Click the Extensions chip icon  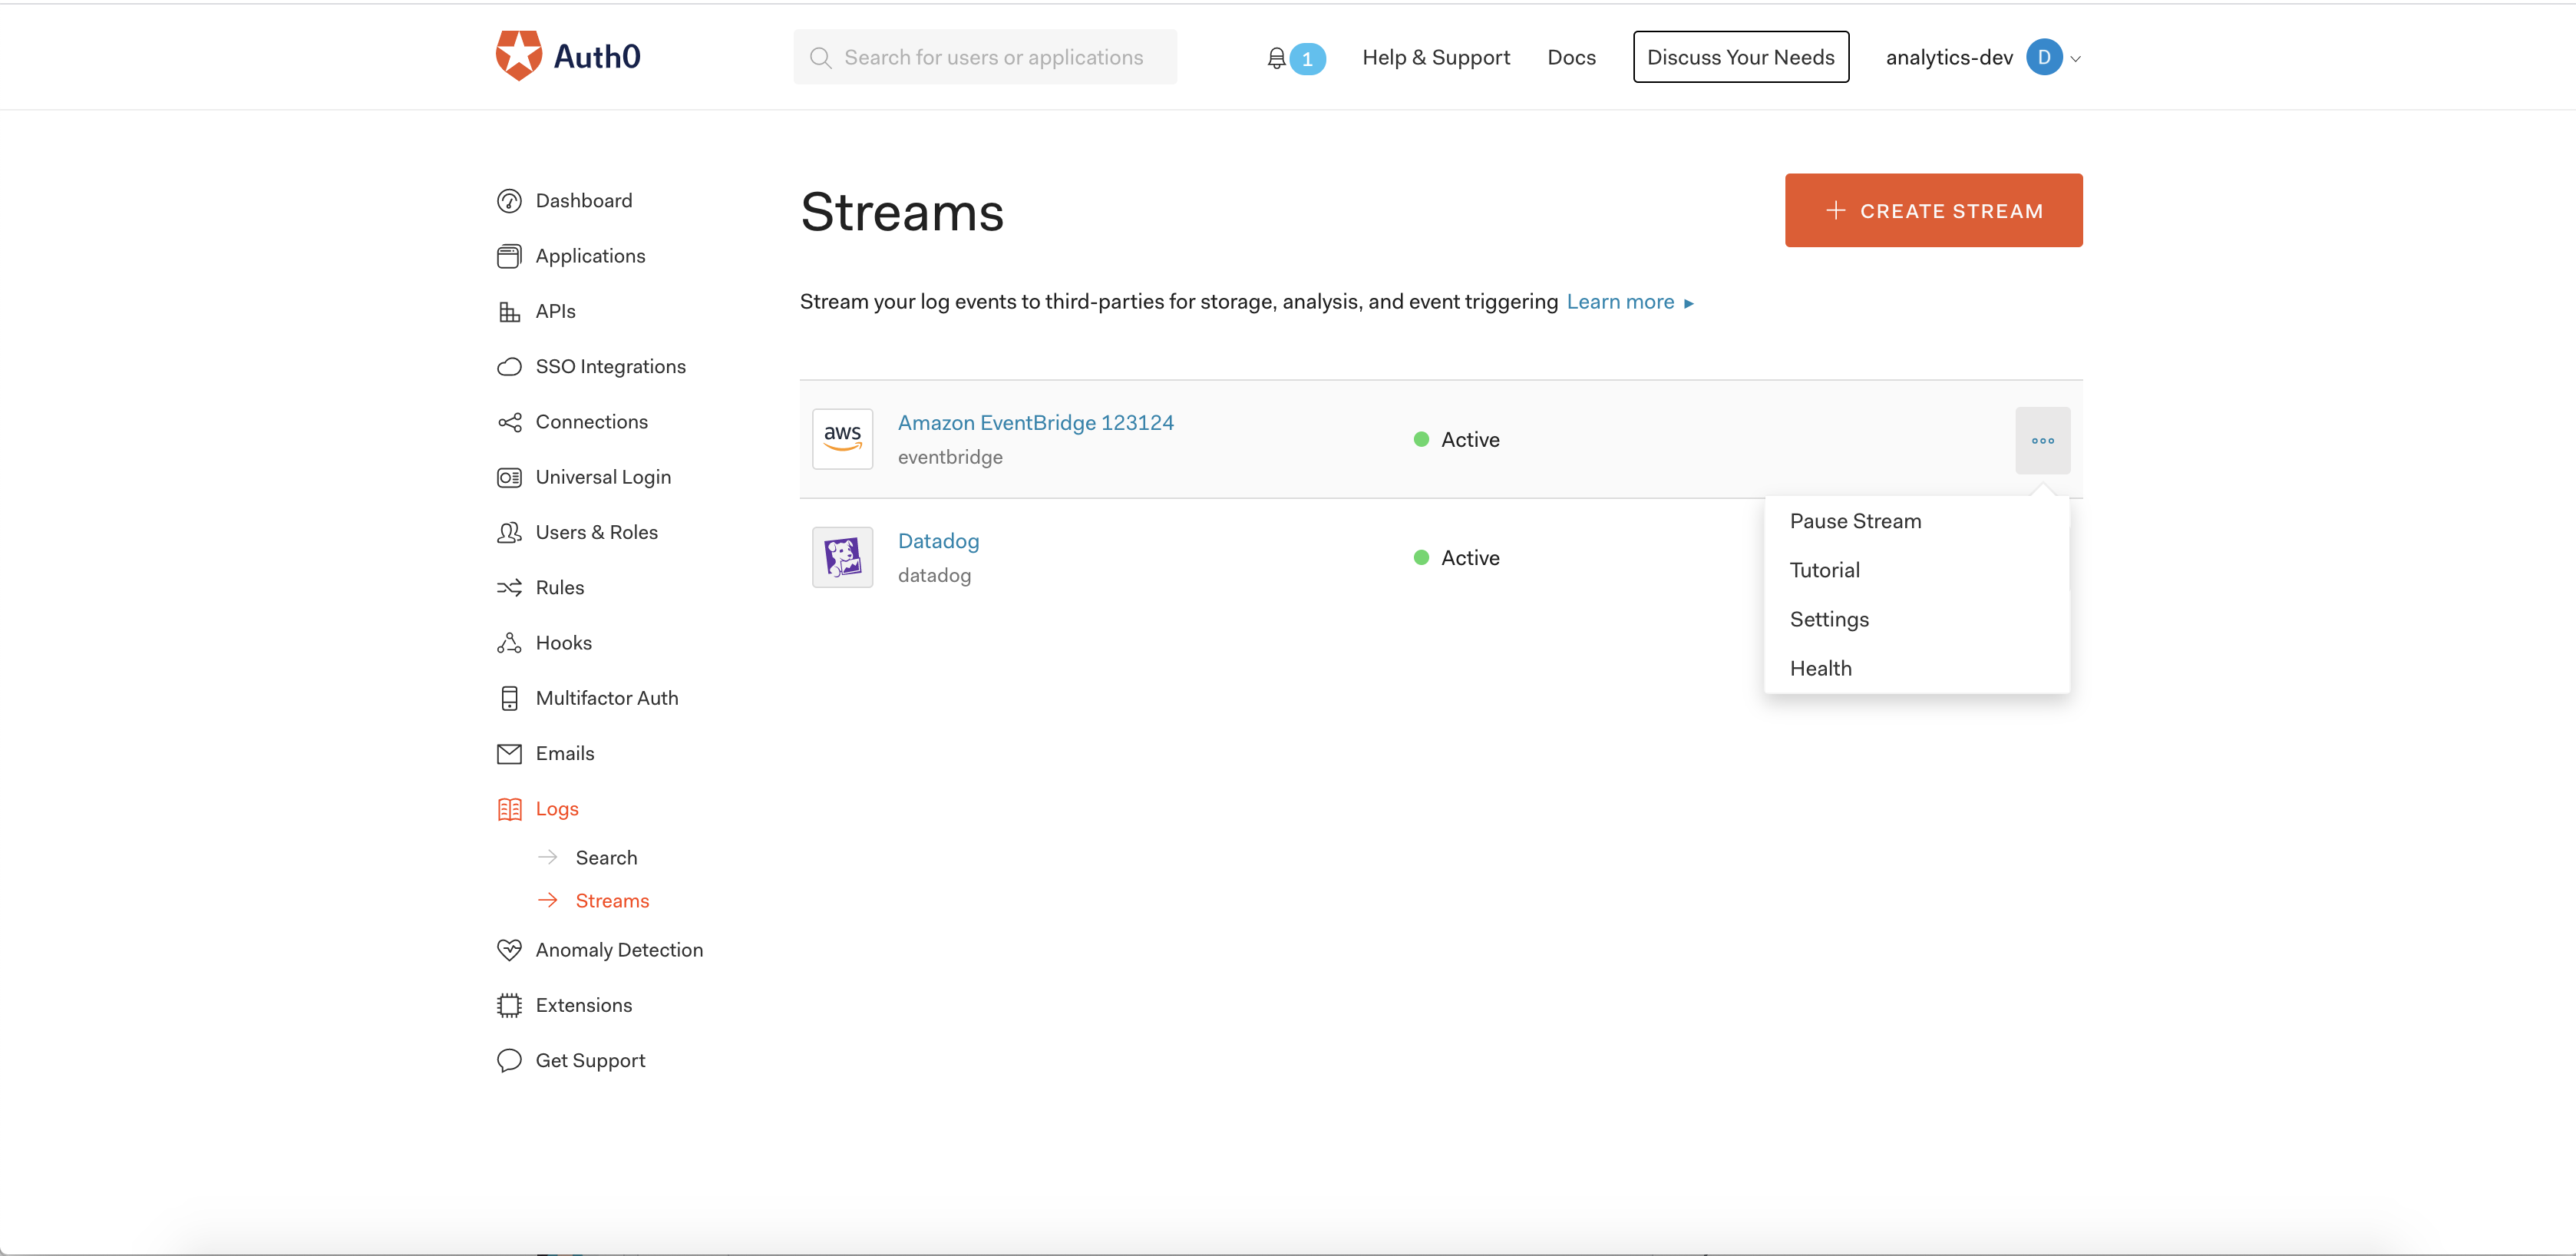(x=509, y=1005)
